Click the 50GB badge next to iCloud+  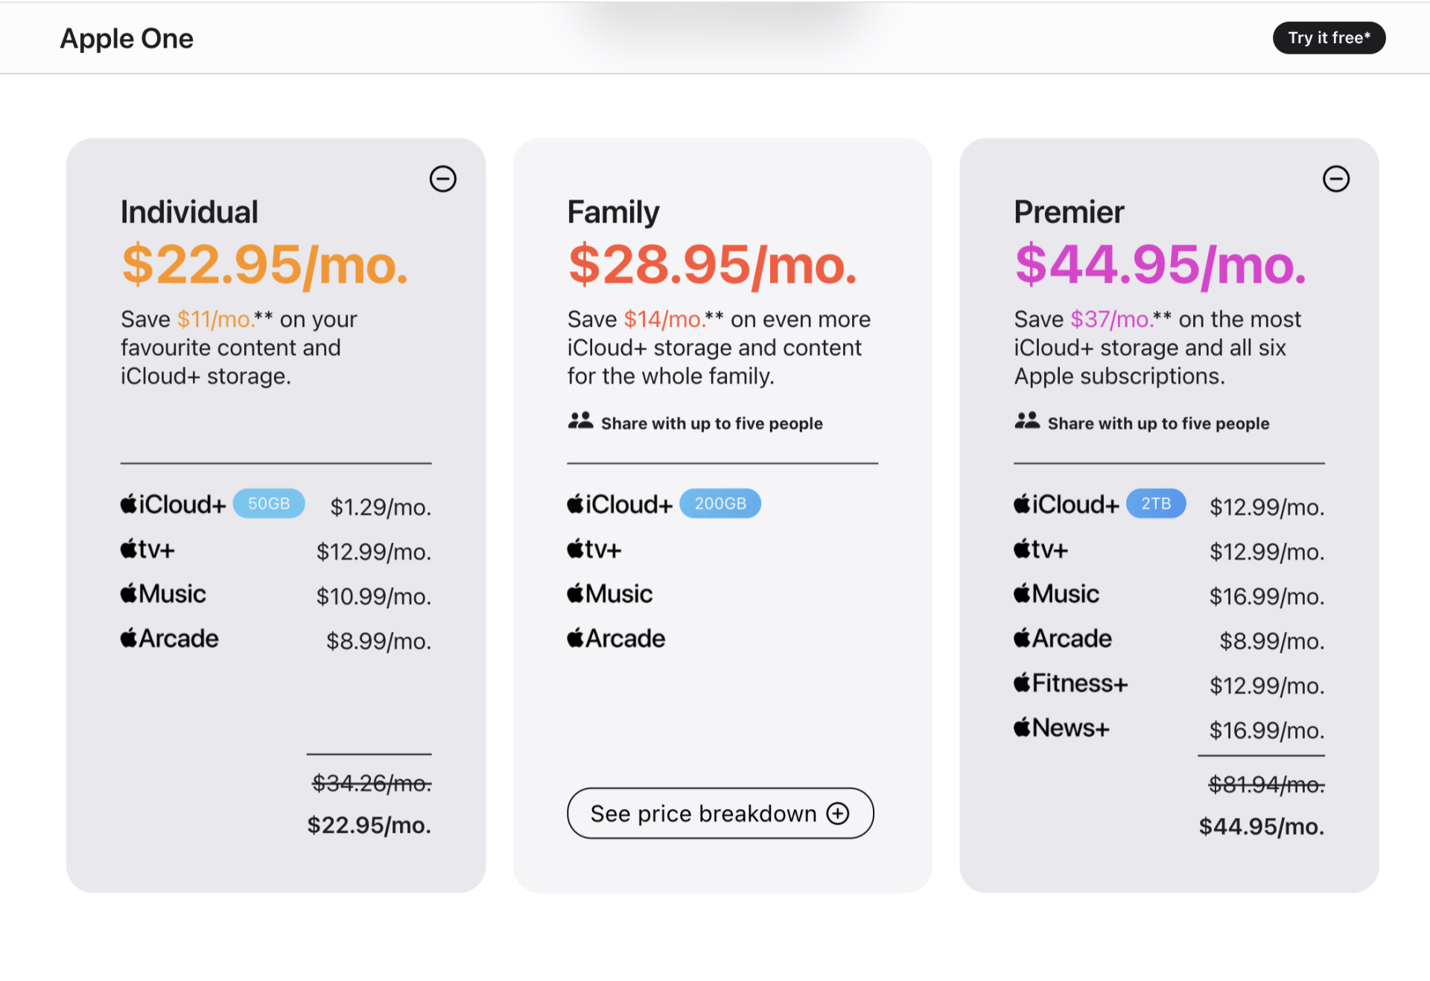pos(269,503)
